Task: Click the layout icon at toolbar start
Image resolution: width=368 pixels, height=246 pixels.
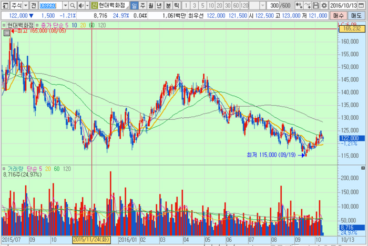Action: 4,5
